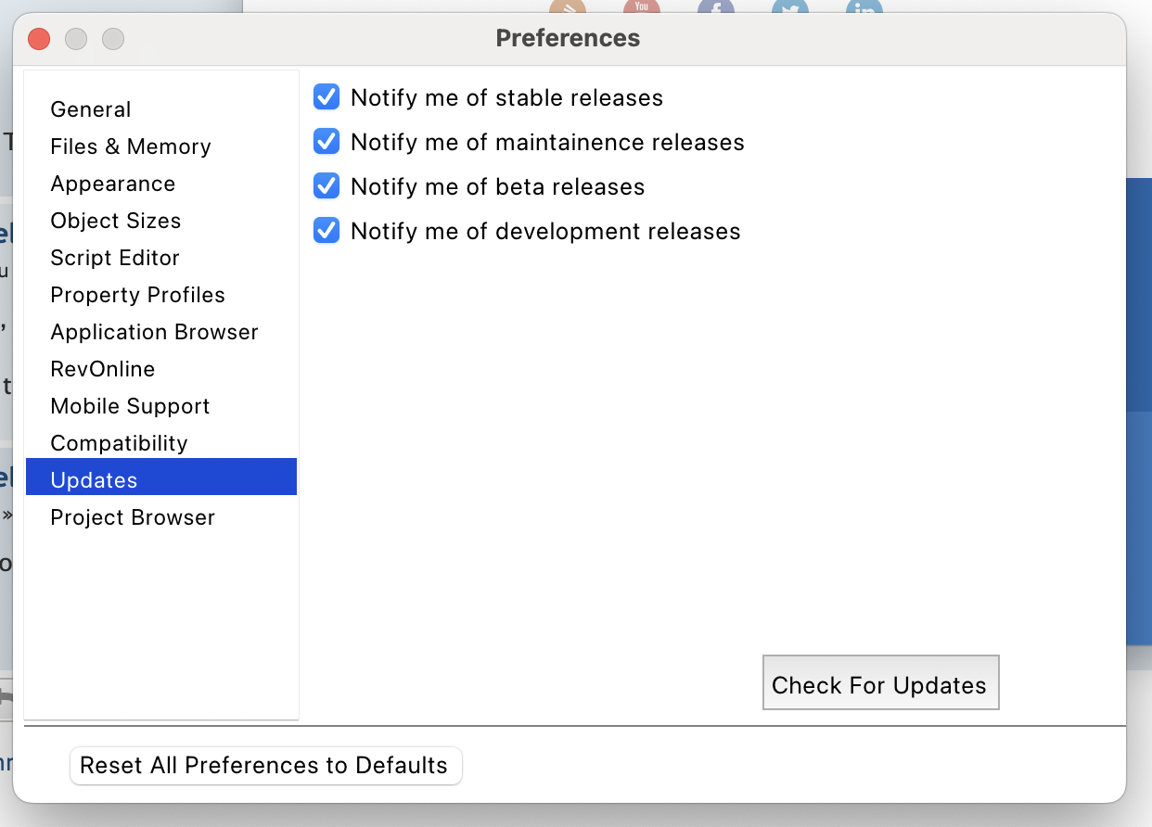
Task: Open Mobile Support preferences
Action: pos(131,406)
